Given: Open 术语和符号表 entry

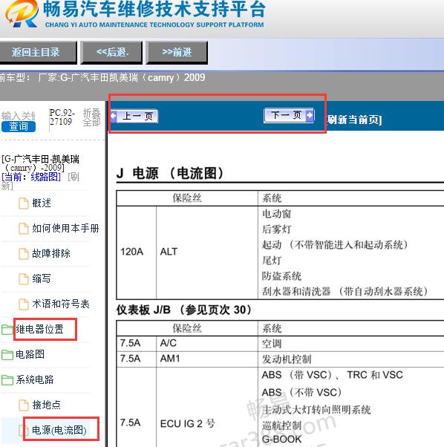Looking at the screenshot, I should (x=61, y=304).
